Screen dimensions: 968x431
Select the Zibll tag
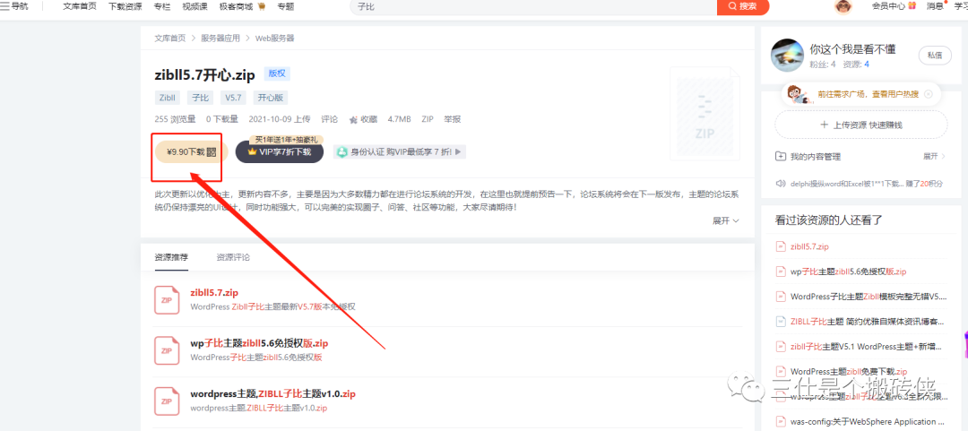pos(168,98)
